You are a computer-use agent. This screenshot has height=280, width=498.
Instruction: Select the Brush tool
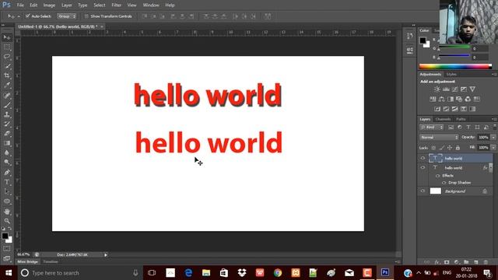(x=7, y=105)
